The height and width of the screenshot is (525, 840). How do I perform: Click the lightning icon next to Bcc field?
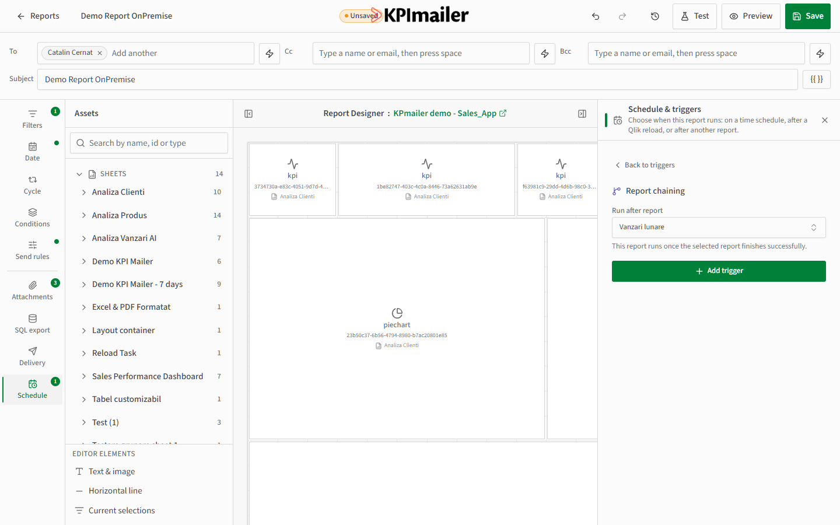point(820,53)
